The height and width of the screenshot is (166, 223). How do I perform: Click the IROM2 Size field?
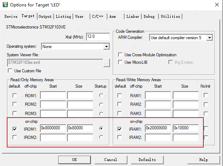click(x=80, y=138)
